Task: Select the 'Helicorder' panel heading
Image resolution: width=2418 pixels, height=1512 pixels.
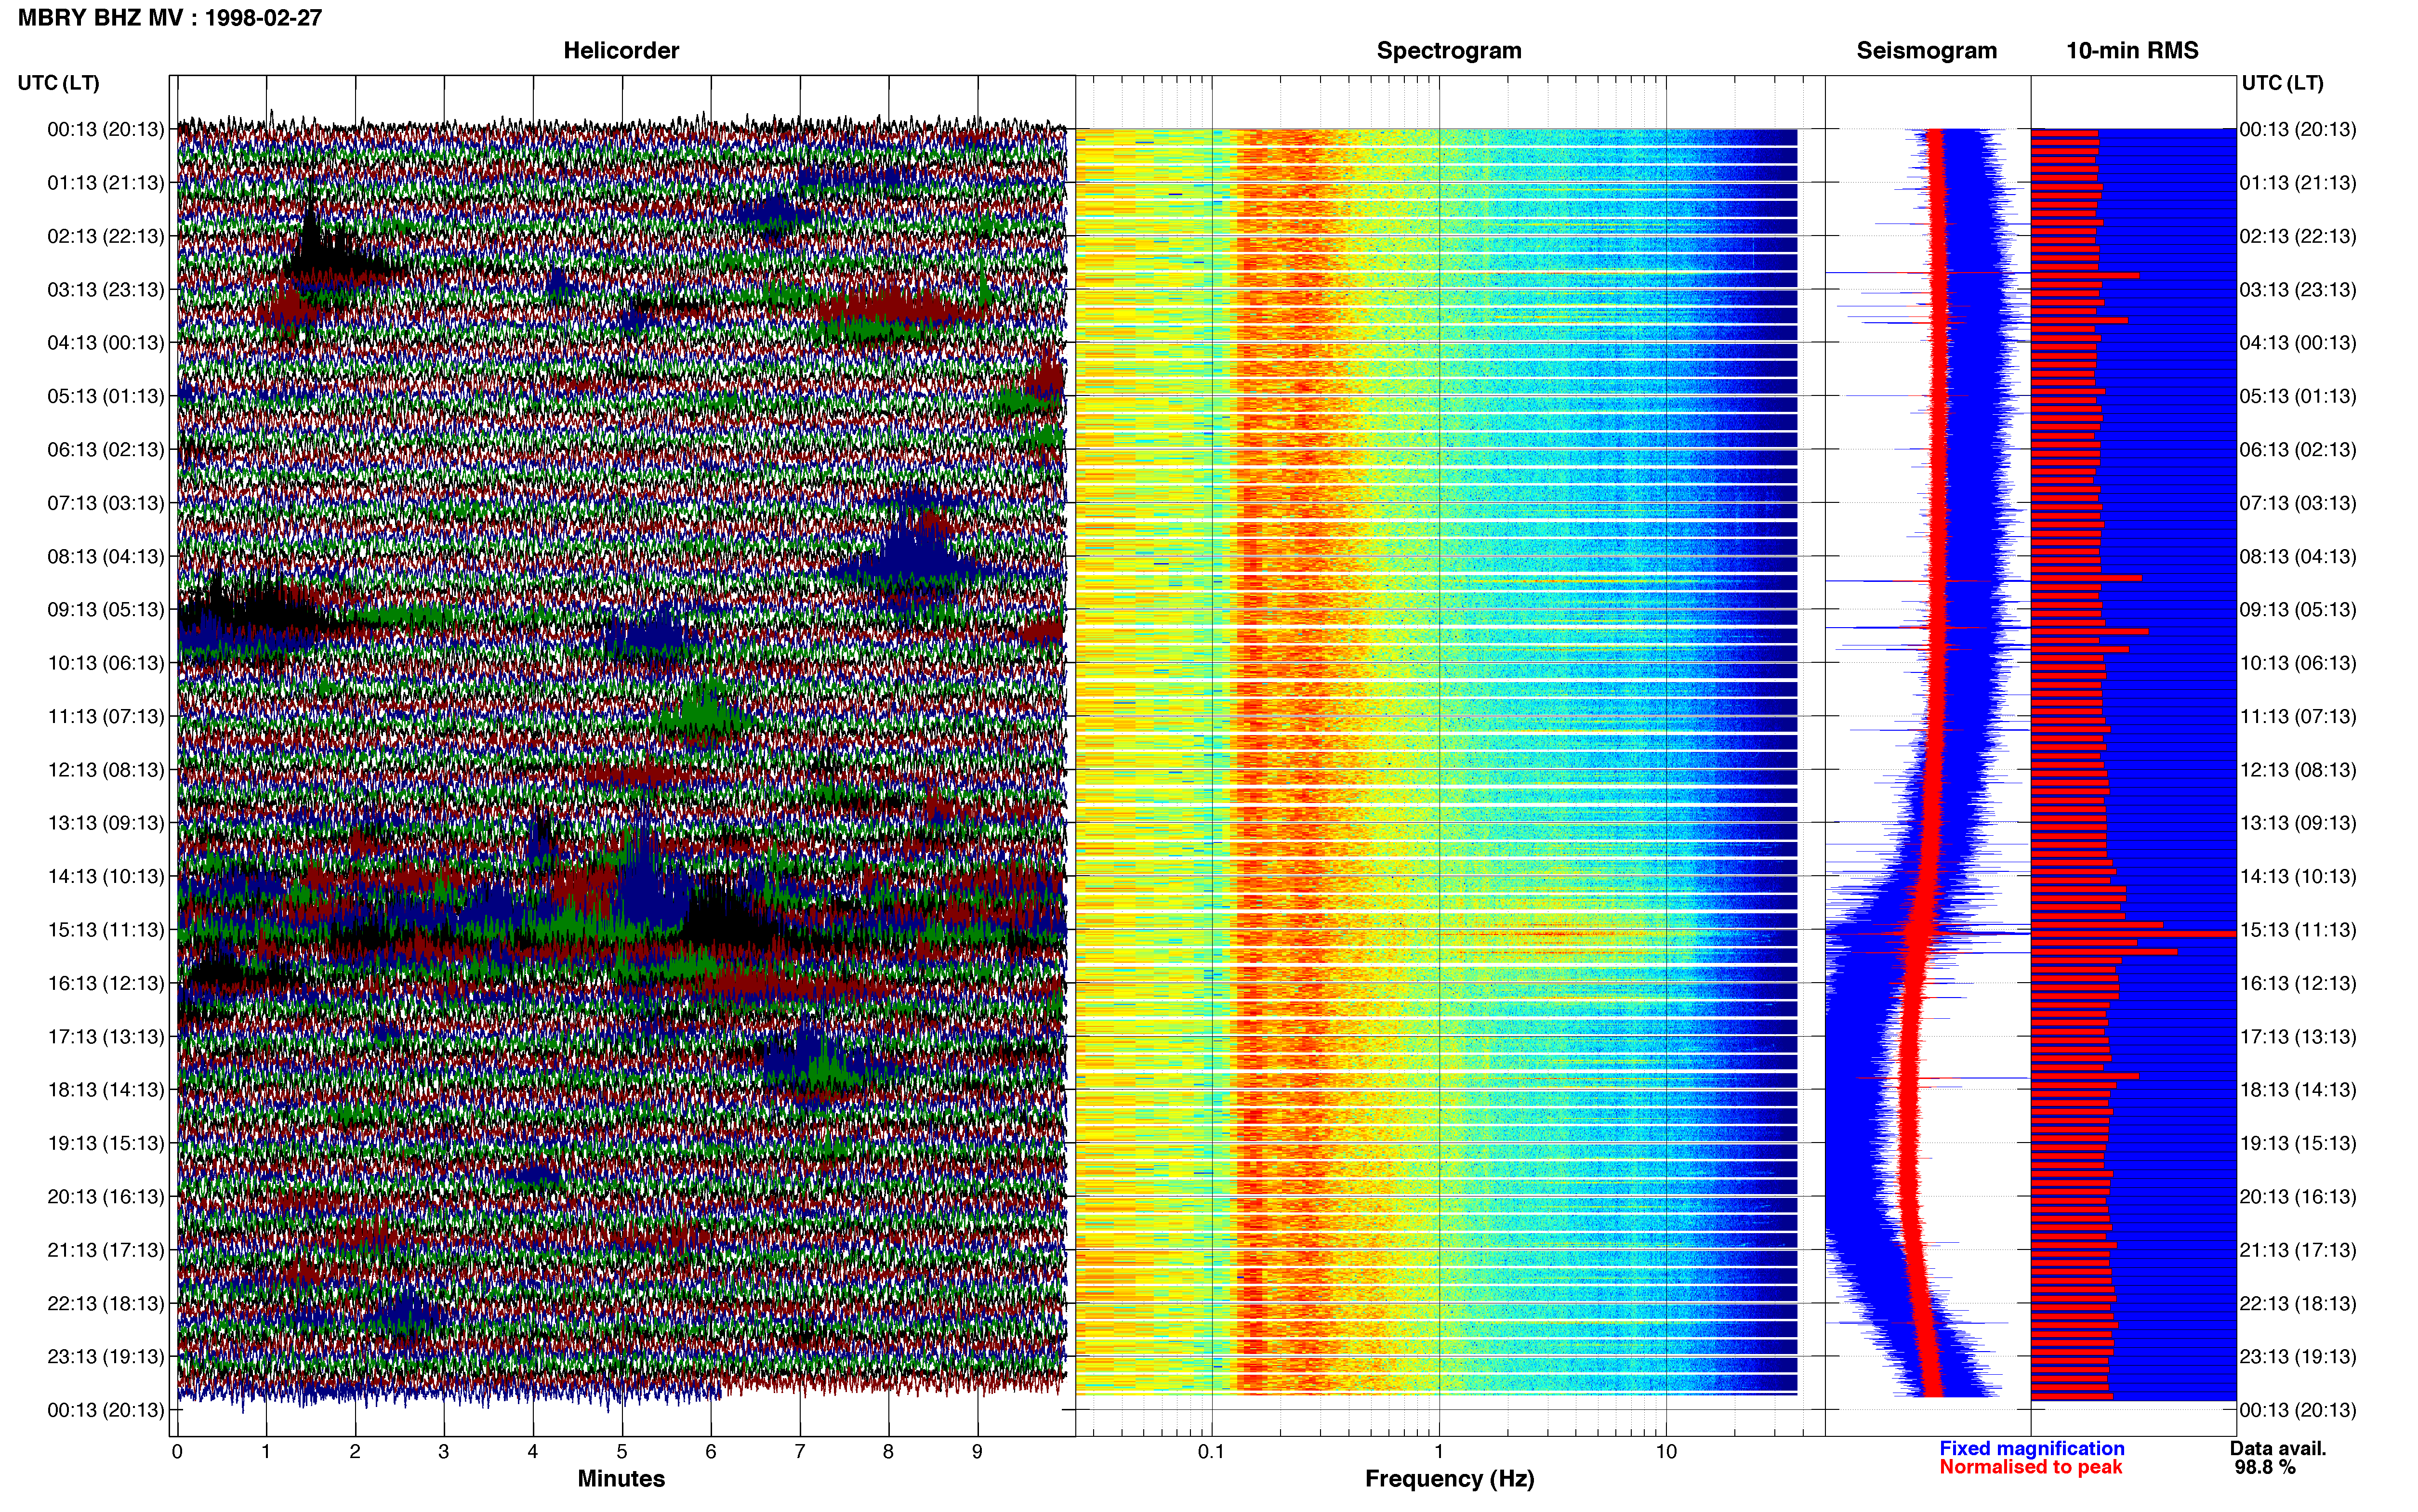Action: pos(621,51)
